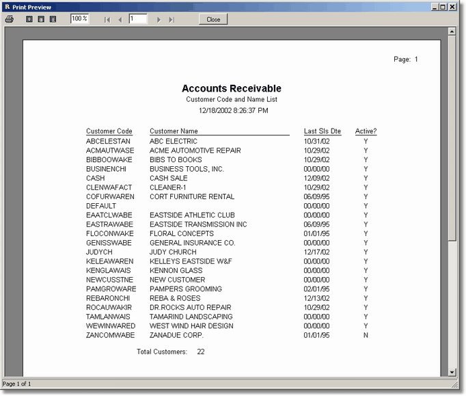Click PAMPERS GROOMING customer name
Screen dimensions: 466x396
point(186,289)
